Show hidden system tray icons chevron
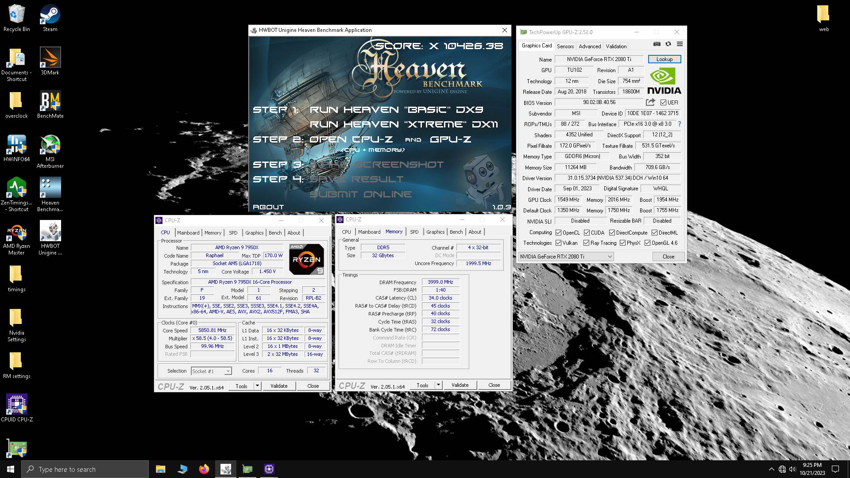Screen dimensions: 850x478 771,469
